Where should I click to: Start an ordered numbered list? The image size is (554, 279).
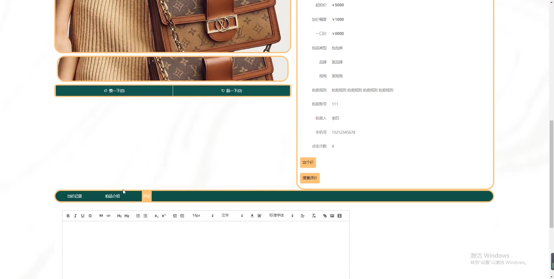tap(138, 216)
